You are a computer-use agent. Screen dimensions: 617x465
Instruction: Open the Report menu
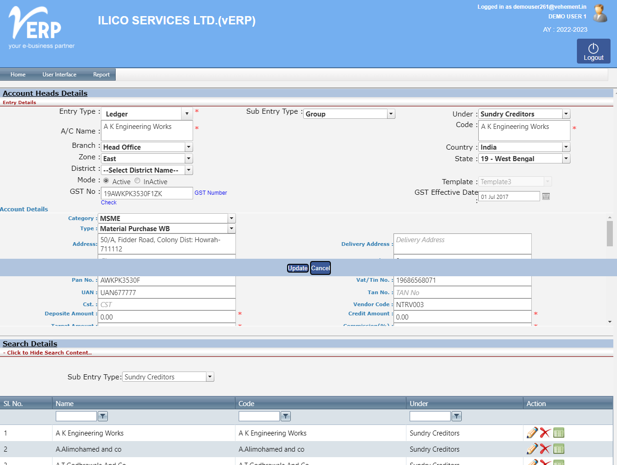101,75
